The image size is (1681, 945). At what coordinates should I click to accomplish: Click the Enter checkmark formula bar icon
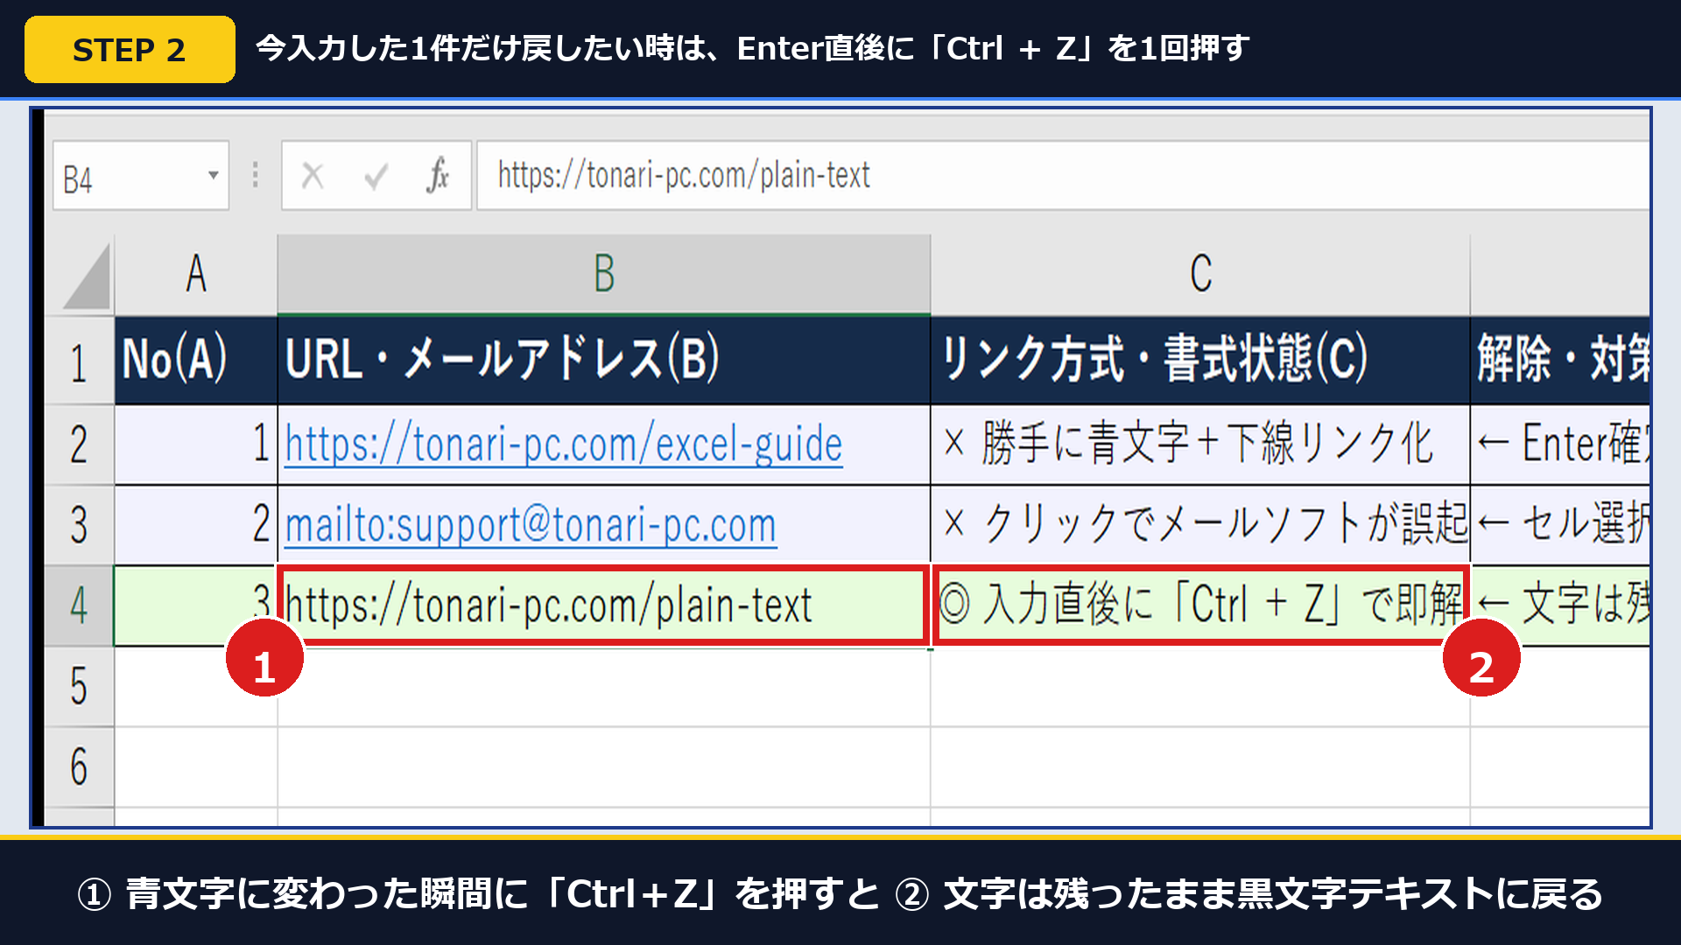tap(376, 177)
